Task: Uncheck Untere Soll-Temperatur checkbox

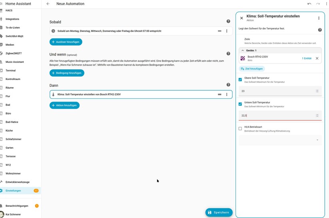Action: pos(240,104)
